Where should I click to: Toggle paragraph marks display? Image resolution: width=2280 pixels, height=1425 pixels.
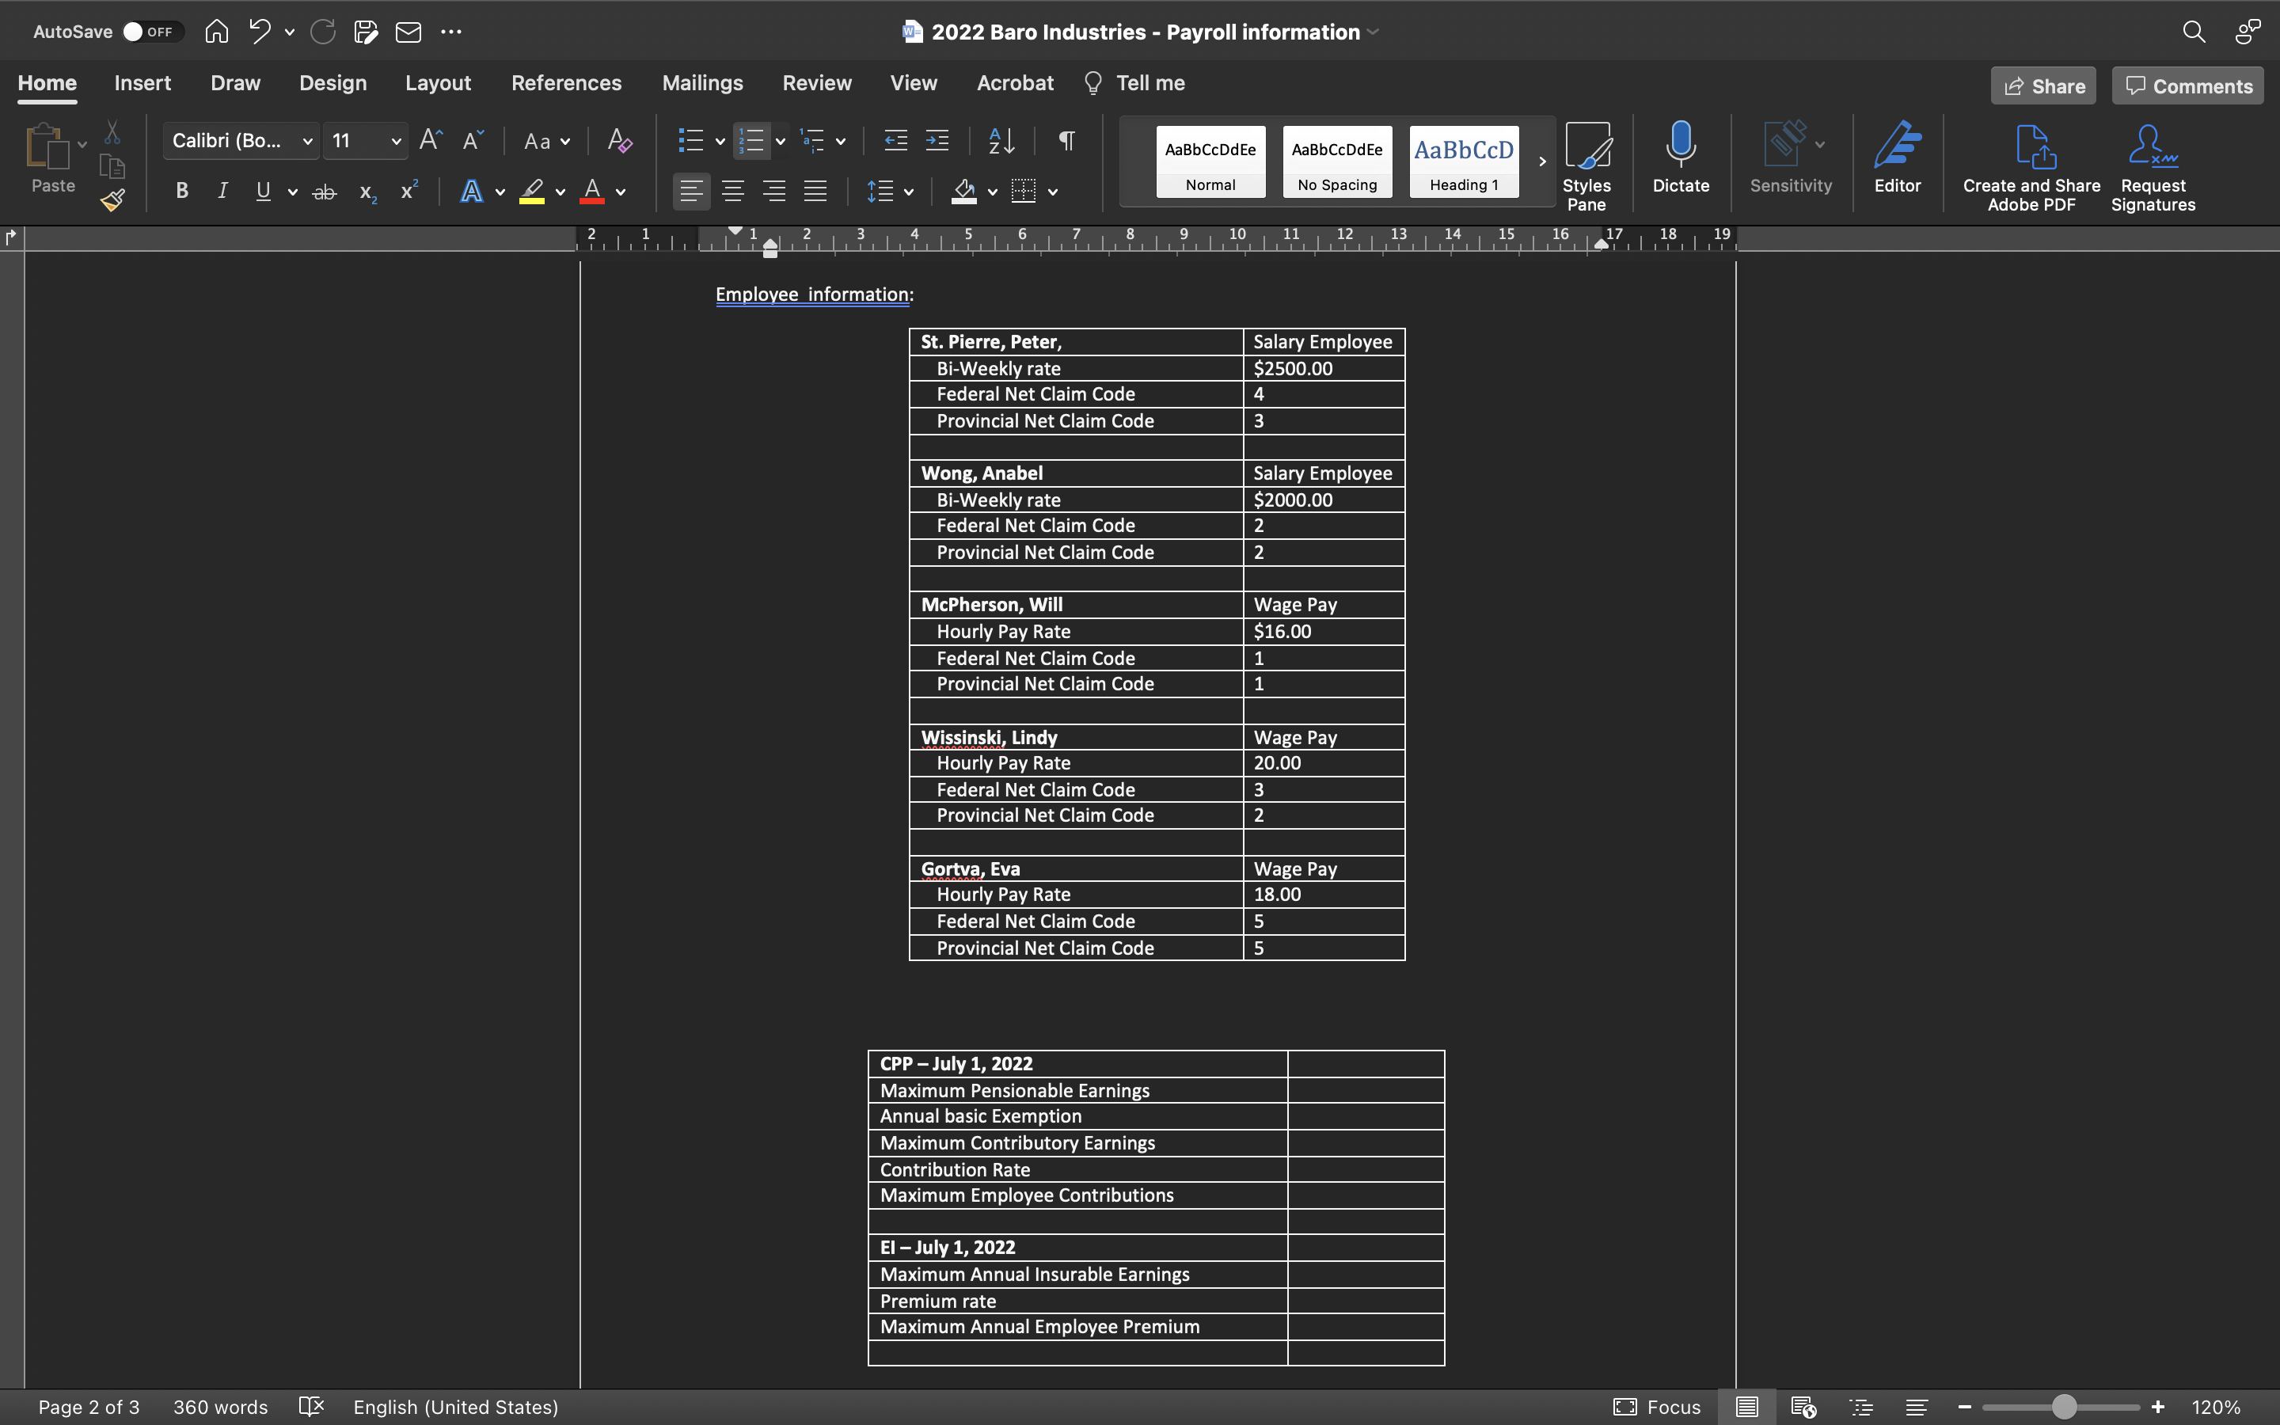point(1066,140)
